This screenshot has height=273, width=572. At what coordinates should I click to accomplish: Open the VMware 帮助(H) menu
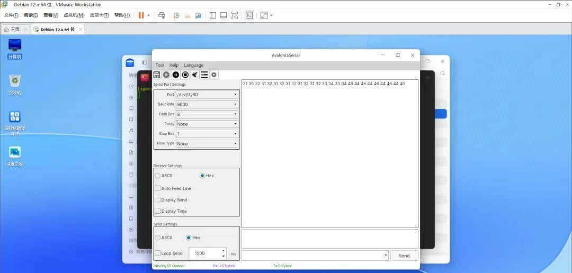pos(122,15)
